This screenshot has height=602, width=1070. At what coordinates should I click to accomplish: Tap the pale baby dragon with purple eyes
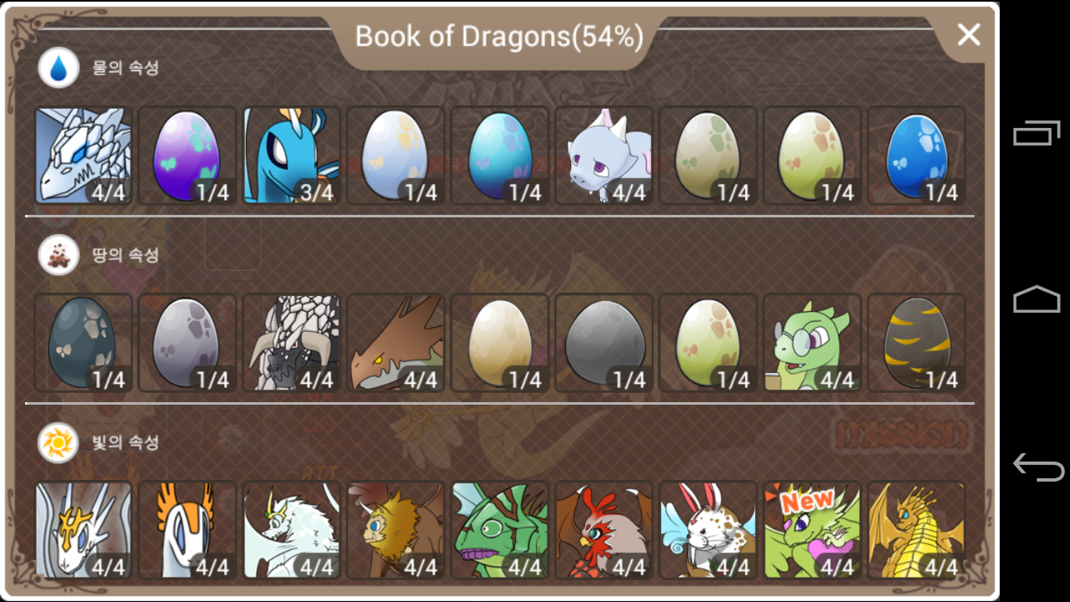click(604, 155)
